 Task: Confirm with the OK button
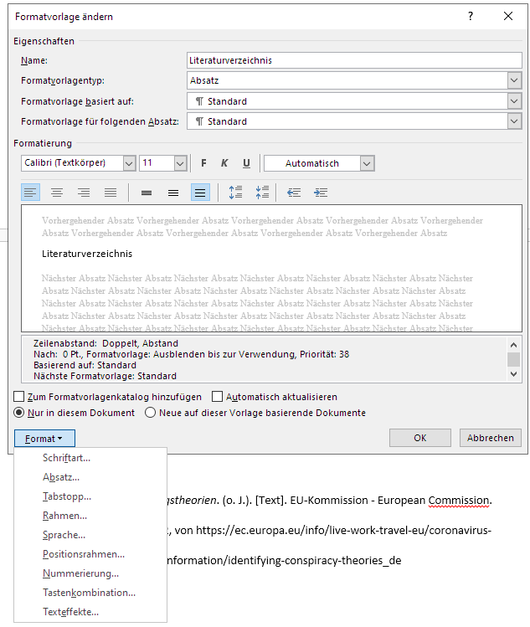pyautogui.click(x=420, y=438)
